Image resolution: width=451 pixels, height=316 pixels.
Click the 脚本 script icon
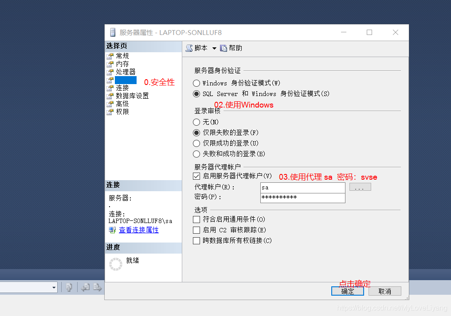[x=189, y=48]
